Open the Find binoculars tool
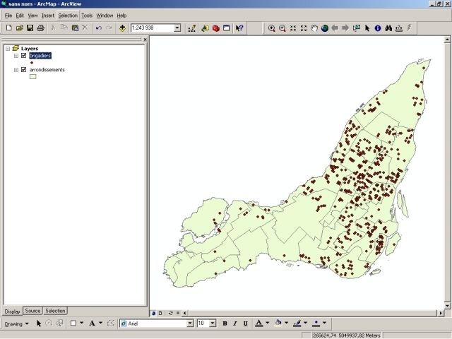452x339 pixels. pos(388,28)
